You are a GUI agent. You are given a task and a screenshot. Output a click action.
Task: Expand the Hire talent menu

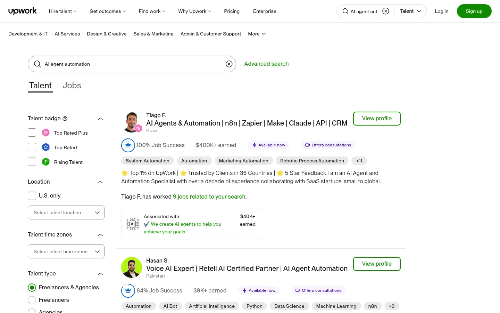pos(62,11)
